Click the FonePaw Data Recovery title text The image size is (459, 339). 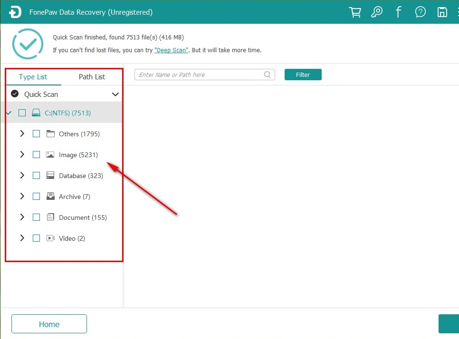91,12
